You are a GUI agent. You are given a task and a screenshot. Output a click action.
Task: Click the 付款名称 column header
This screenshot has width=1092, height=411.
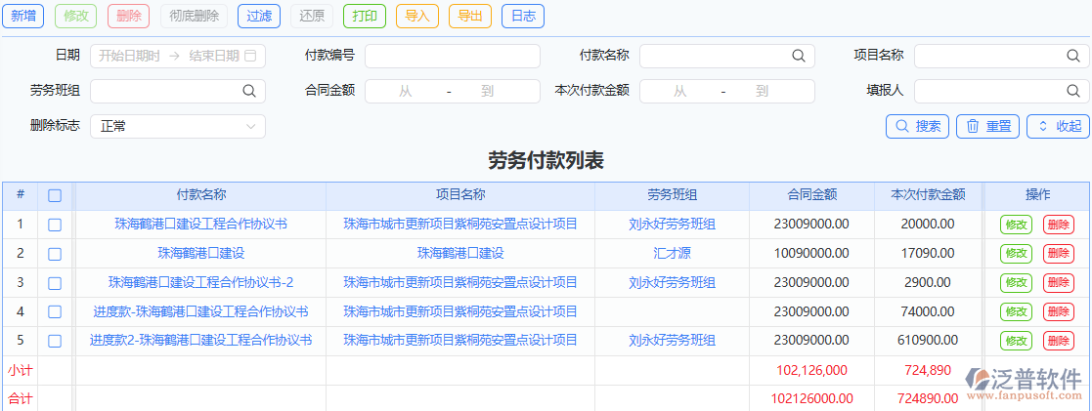point(200,195)
